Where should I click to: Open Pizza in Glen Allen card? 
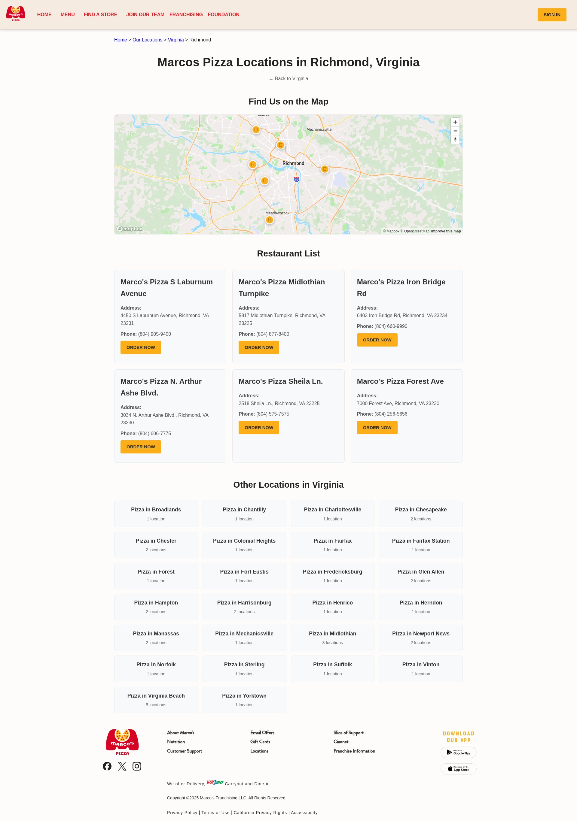click(x=421, y=576)
